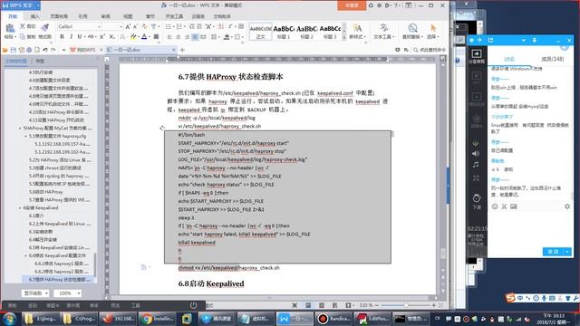Screen dimensions: 580x326
Task: Click the power icon on dark toolbar
Action: click(193, 305)
